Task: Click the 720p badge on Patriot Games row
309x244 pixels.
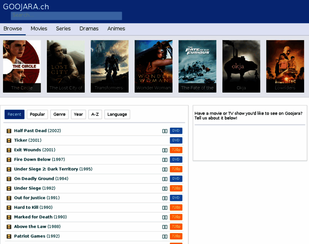Action: click(176, 236)
